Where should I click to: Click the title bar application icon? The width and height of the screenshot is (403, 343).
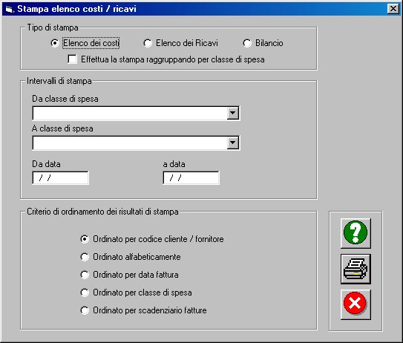tap(9, 10)
